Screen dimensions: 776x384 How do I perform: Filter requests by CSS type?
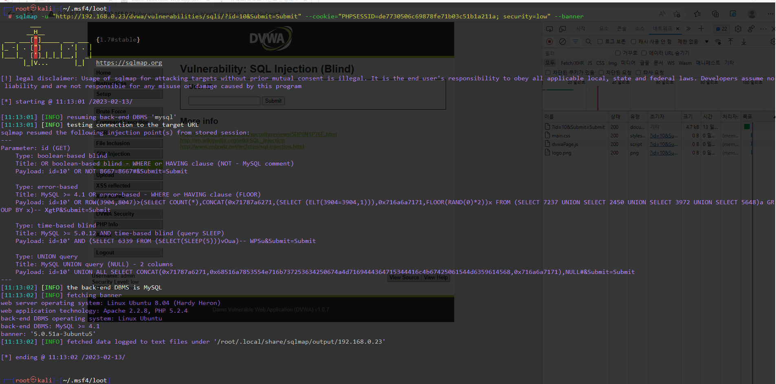coord(600,63)
